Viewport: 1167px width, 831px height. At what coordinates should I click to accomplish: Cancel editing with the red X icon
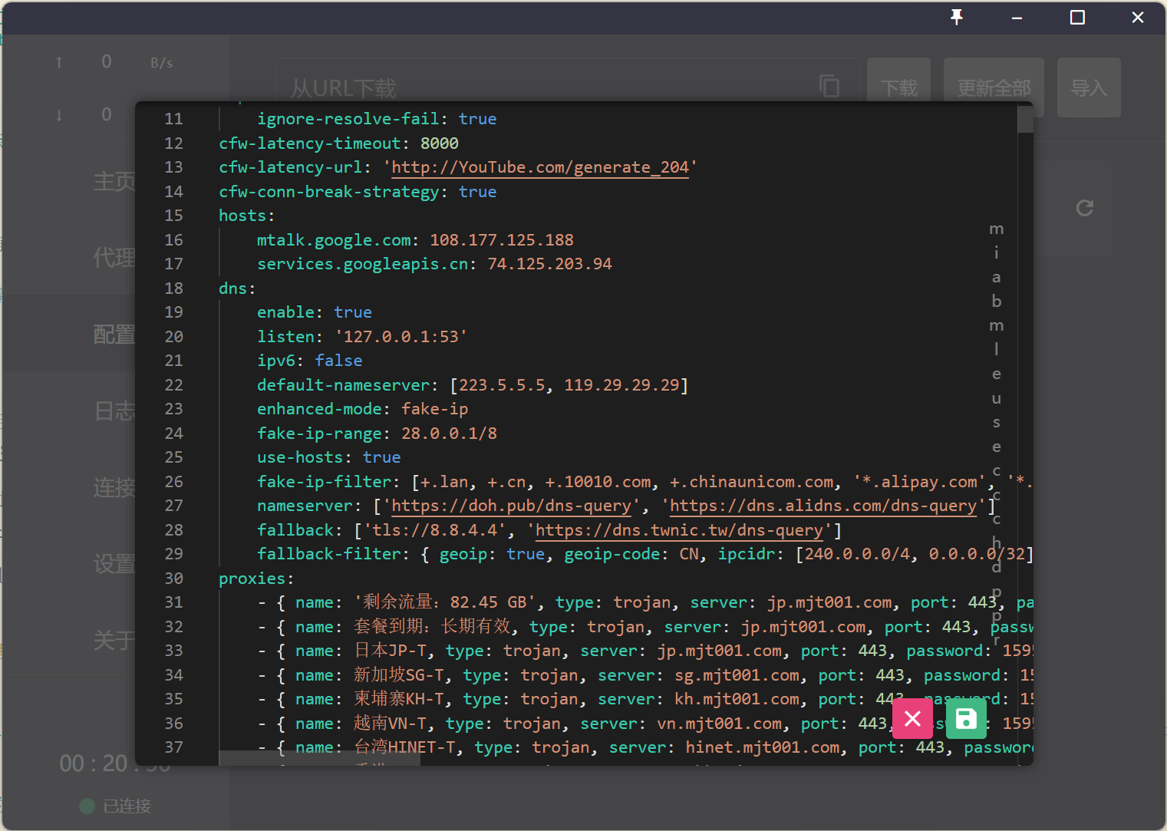point(912,719)
